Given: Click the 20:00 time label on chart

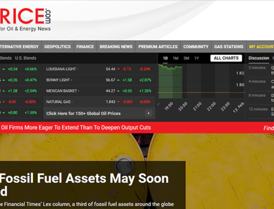Looking at the screenshot, I should pyautogui.click(x=182, y=106).
